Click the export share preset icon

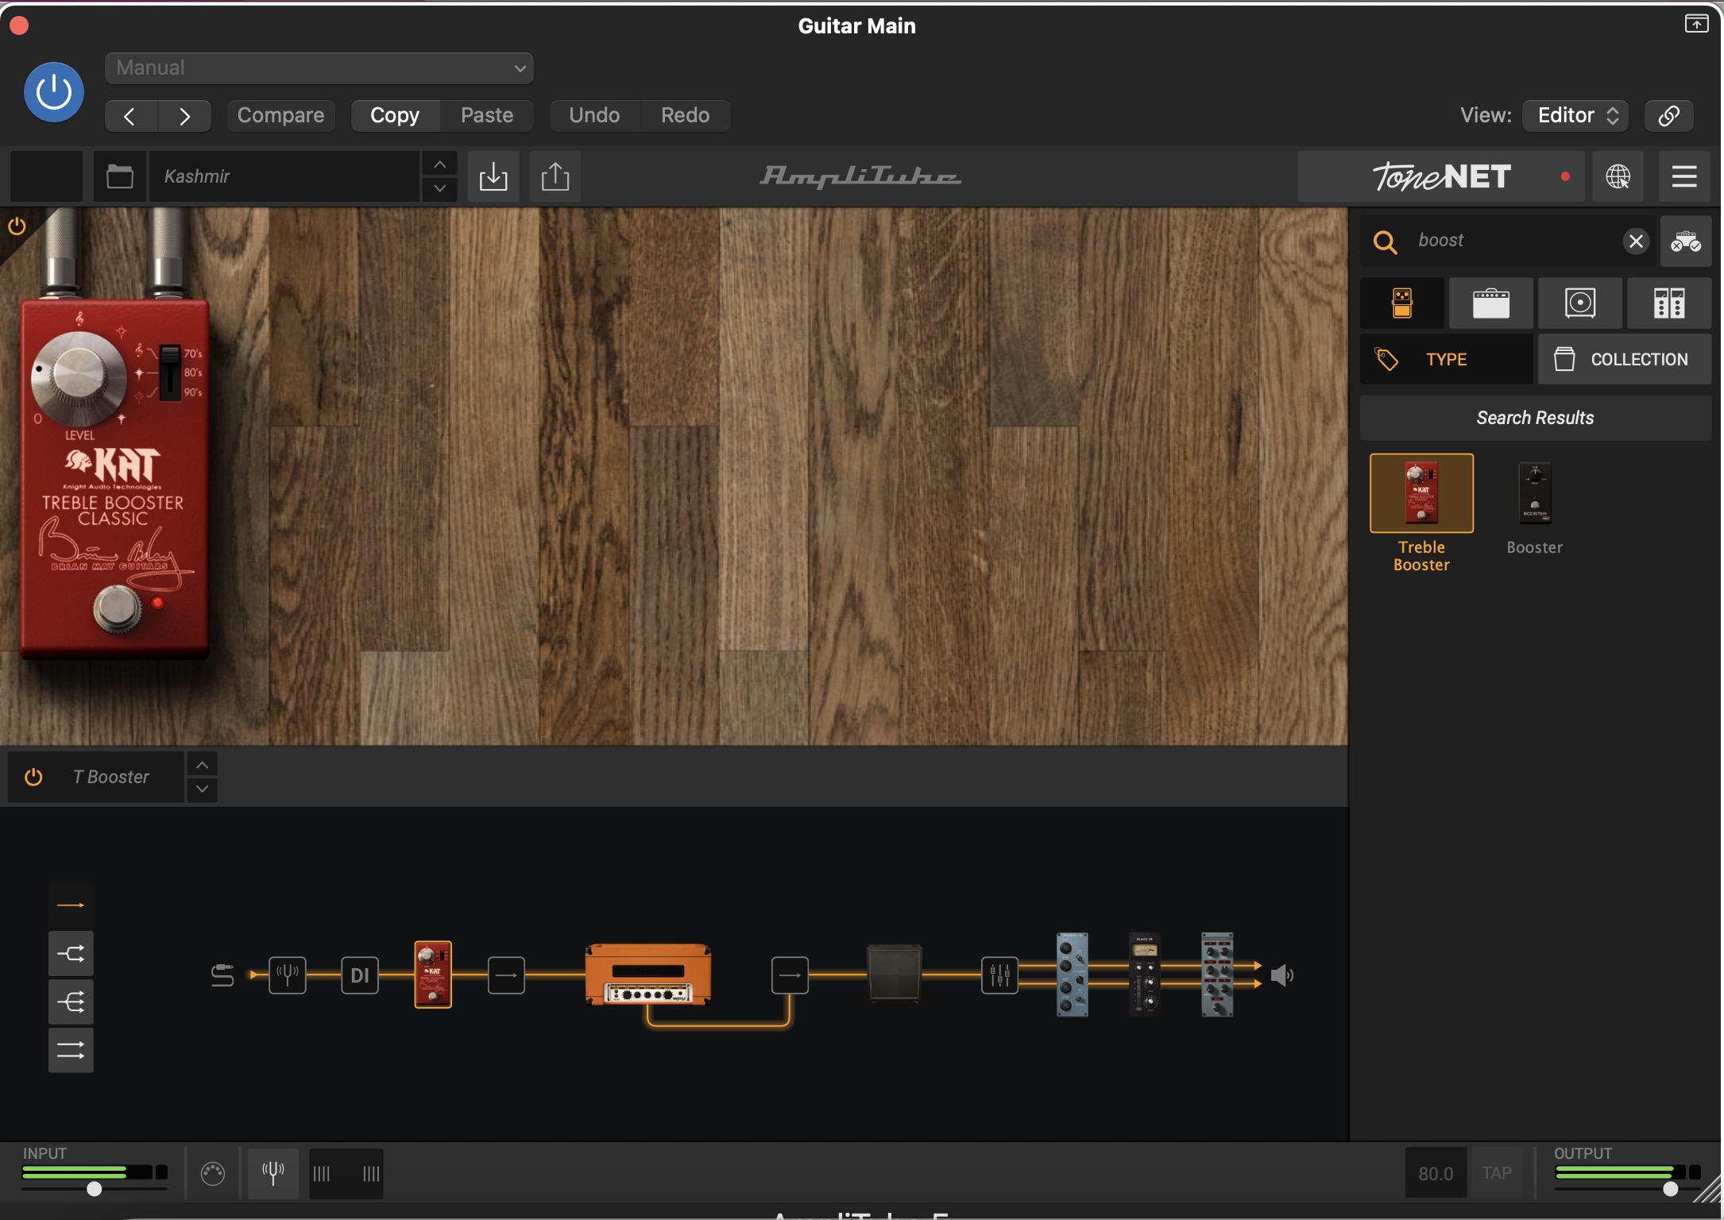555,176
